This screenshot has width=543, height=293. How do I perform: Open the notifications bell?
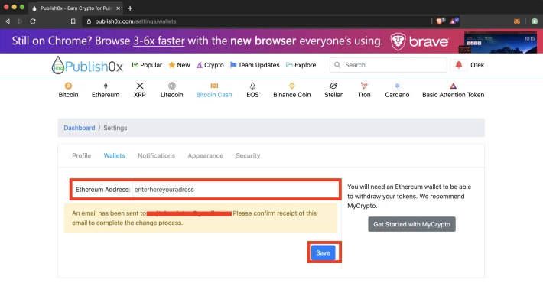click(459, 65)
